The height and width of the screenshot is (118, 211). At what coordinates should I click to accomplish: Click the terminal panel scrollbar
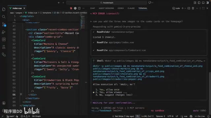(x=210, y=93)
